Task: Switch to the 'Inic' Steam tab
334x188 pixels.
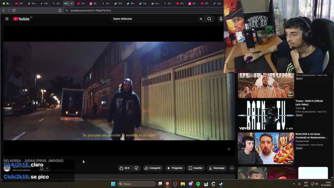Action: [x=155, y=3]
